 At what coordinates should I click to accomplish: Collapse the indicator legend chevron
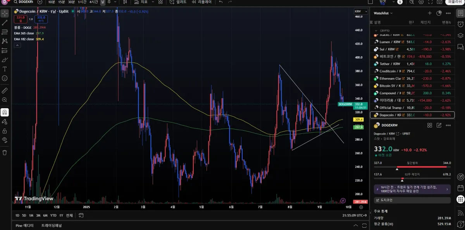click(17, 45)
